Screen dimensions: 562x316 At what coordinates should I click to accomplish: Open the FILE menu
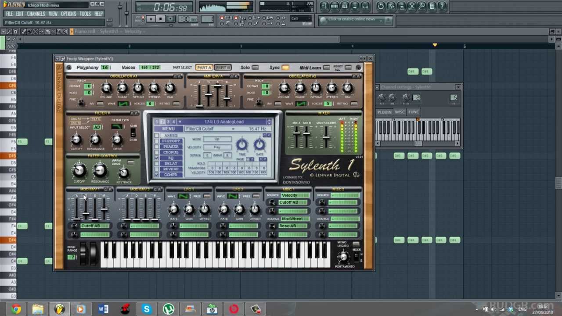9,14
